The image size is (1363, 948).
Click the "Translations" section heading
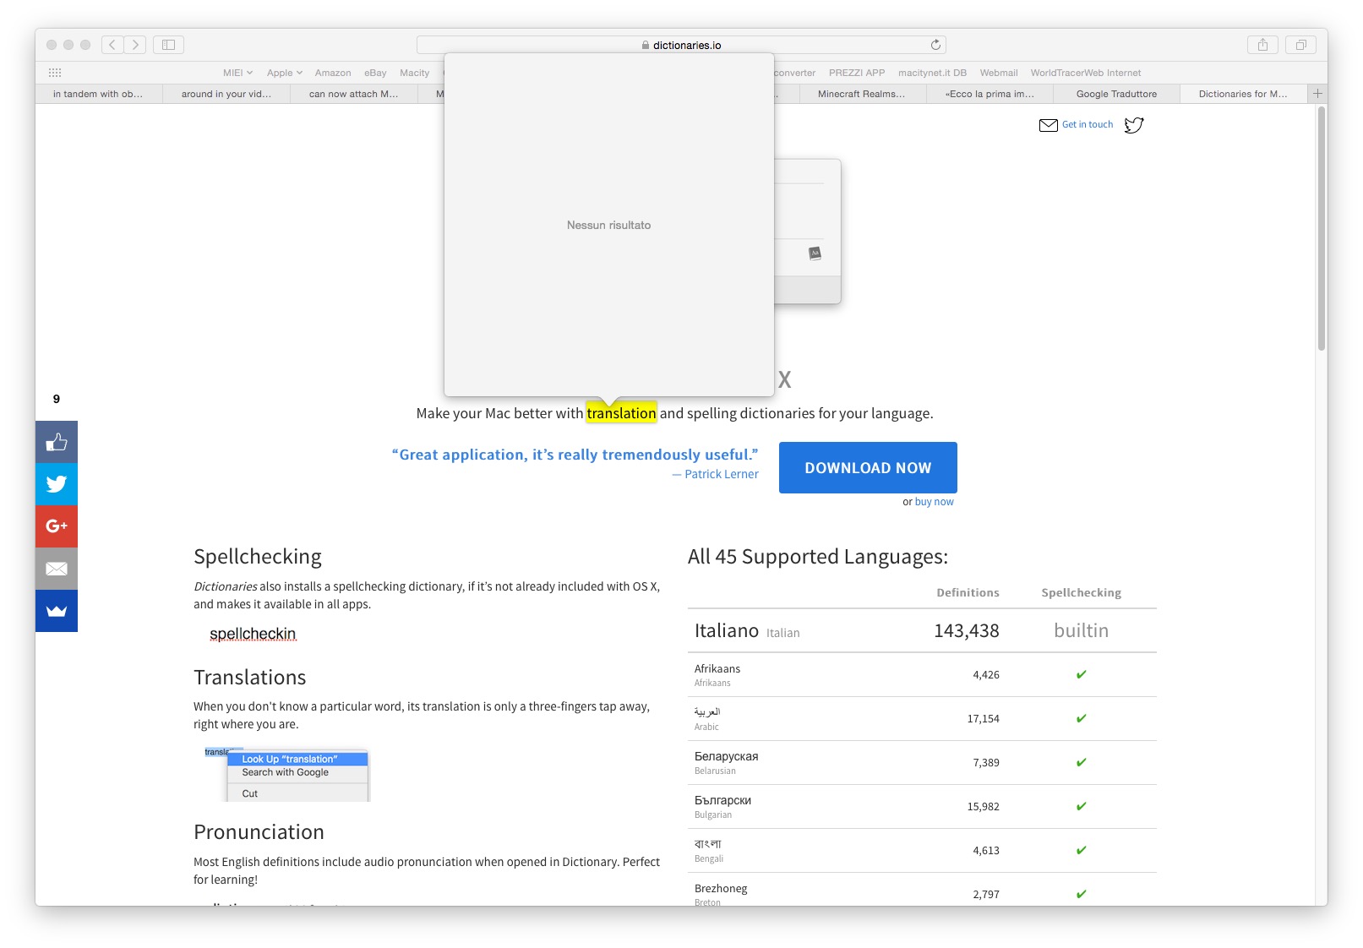pyautogui.click(x=250, y=678)
